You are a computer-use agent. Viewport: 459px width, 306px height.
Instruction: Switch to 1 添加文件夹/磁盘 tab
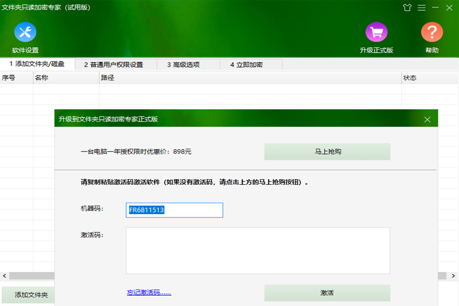37,64
